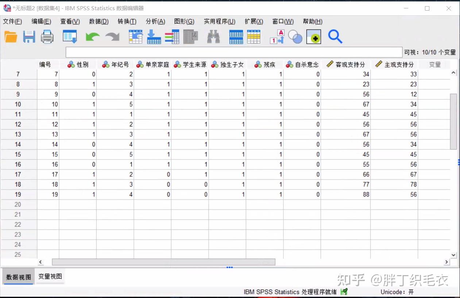The height and width of the screenshot is (298, 460).
Task: Click 客观支持分 cell with value 88
Action: click(x=345, y=195)
